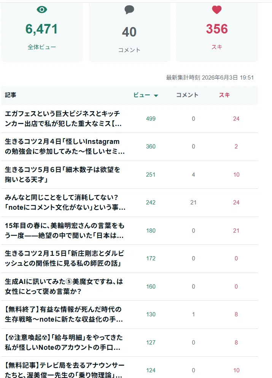Click view count 127

[x=151, y=342]
